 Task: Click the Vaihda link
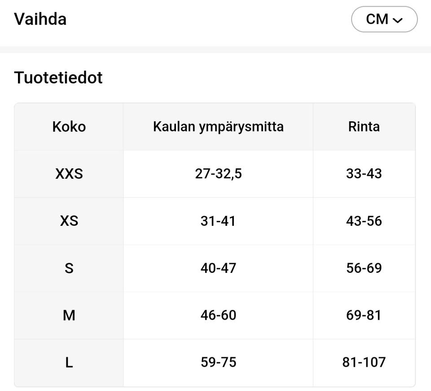click(x=40, y=19)
